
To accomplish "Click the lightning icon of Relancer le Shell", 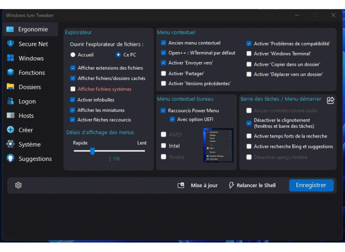I will 231,185.
